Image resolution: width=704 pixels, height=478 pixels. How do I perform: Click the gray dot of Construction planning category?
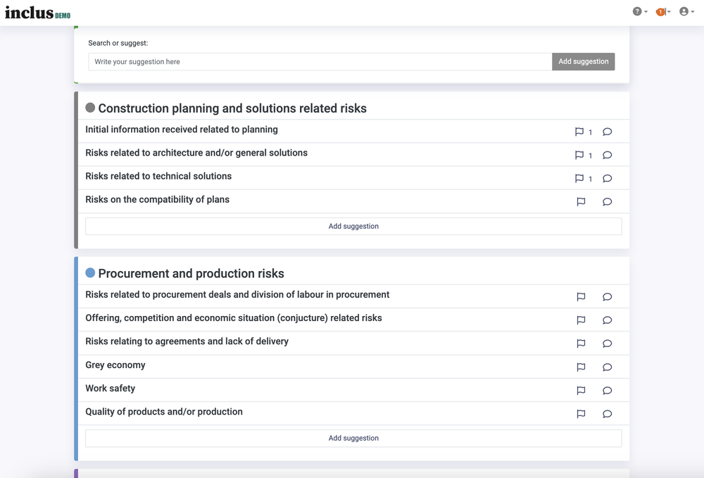click(x=90, y=108)
